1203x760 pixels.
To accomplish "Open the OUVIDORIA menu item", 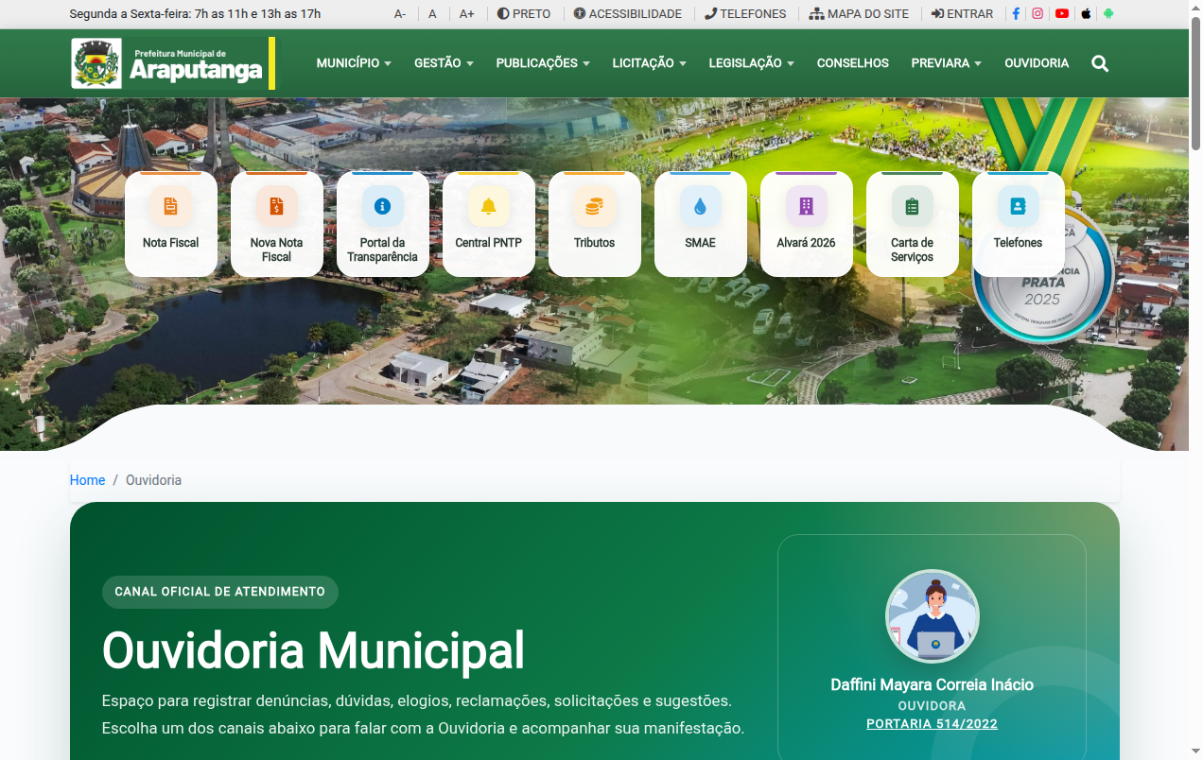I will (1037, 63).
